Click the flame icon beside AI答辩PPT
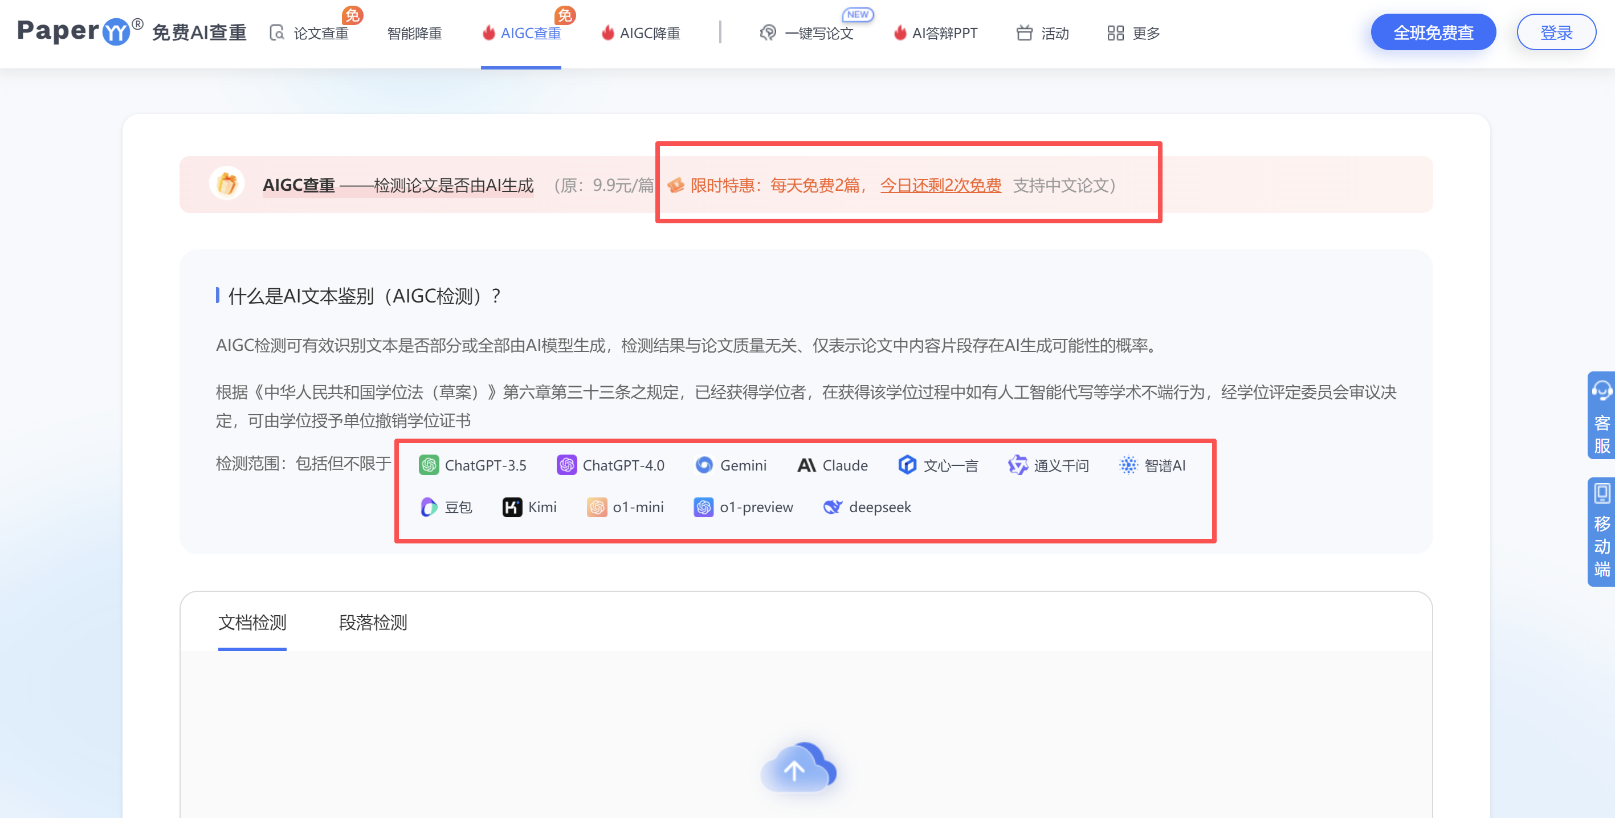 [x=900, y=32]
